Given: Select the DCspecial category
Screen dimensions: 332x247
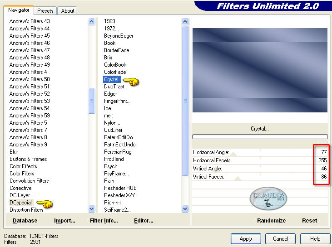Looking at the screenshot, I should 20,203.
